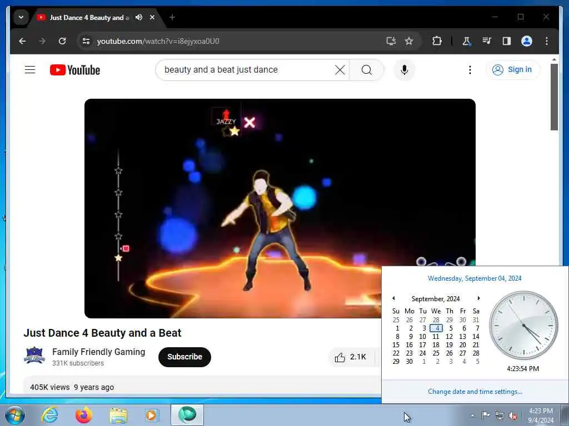Screen dimensions: 569x426
Task: Open the Family Friendly Gaming channel name
Action: 99,352
